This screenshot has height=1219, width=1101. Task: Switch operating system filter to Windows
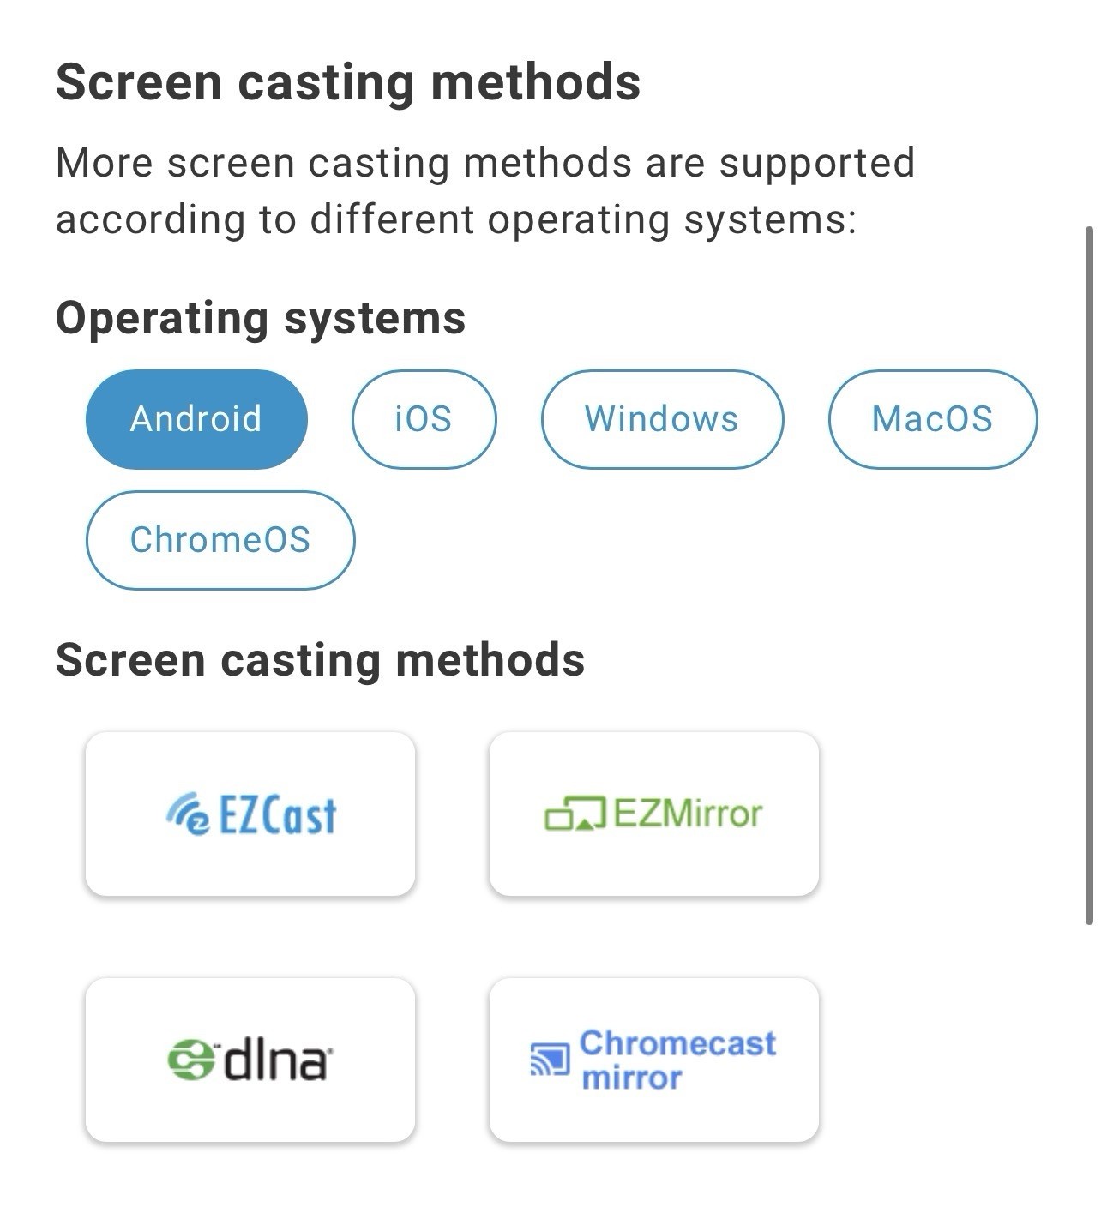[x=662, y=419]
